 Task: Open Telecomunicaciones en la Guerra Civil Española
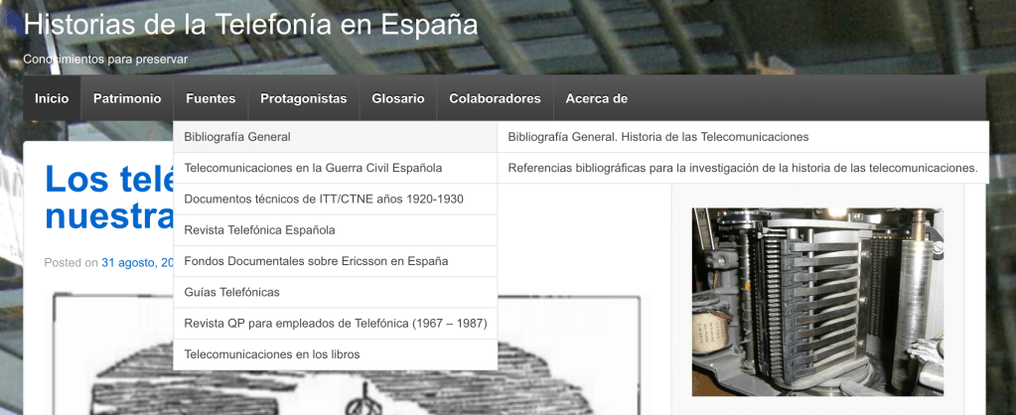313,168
